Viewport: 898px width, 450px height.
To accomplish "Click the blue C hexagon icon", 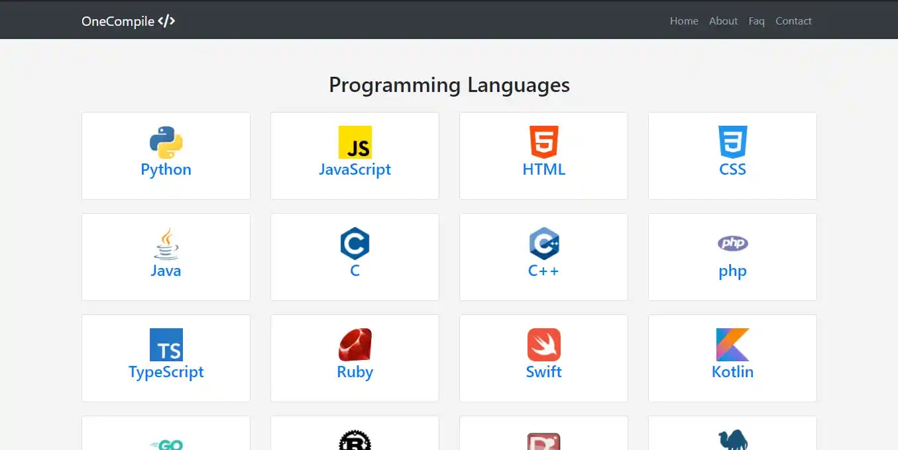I will [355, 244].
